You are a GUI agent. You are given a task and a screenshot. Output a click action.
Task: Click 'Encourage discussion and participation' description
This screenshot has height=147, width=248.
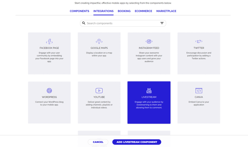(199, 56)
